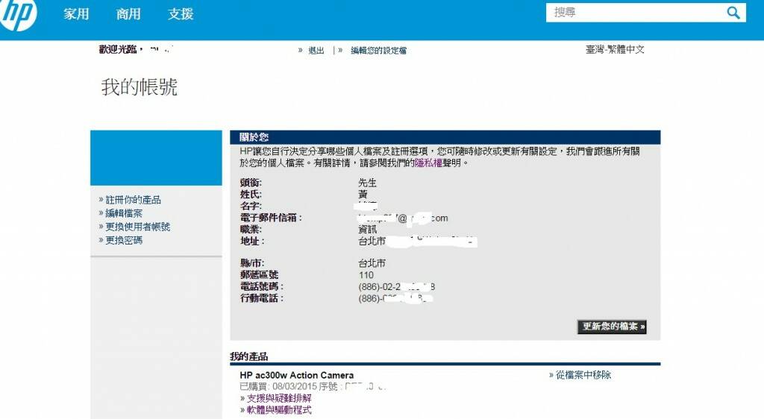Click the 頭銜 label
This screenshot has height=419, width=764.
[x=251, y=183]
